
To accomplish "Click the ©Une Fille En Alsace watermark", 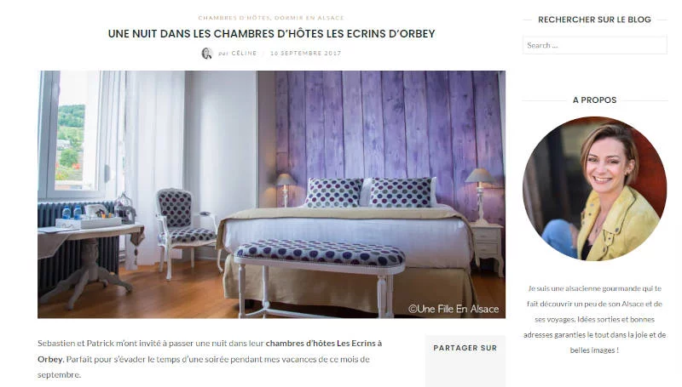I will pos(454,309).
